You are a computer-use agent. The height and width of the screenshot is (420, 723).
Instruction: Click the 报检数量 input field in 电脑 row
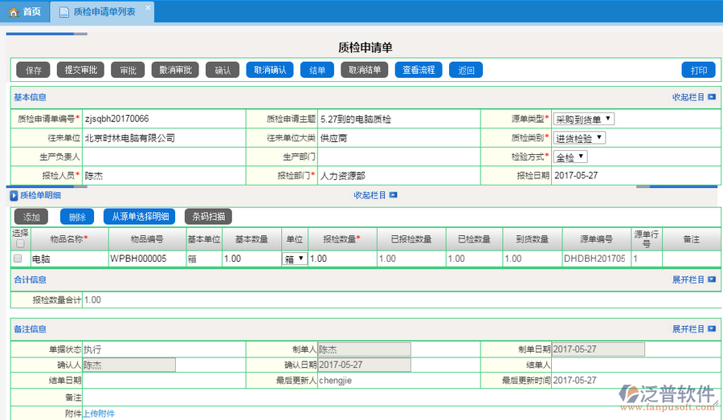[x=341, y=259]
